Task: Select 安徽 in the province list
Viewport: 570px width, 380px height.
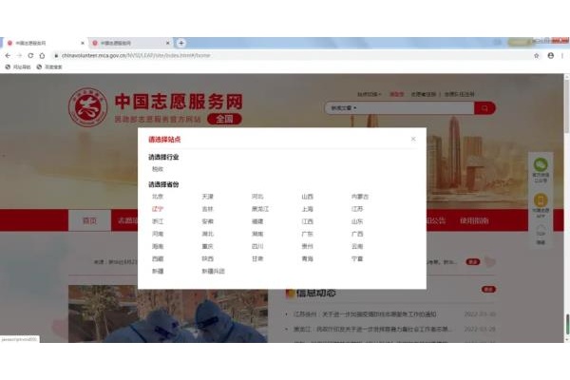Action: pos(207,221)
